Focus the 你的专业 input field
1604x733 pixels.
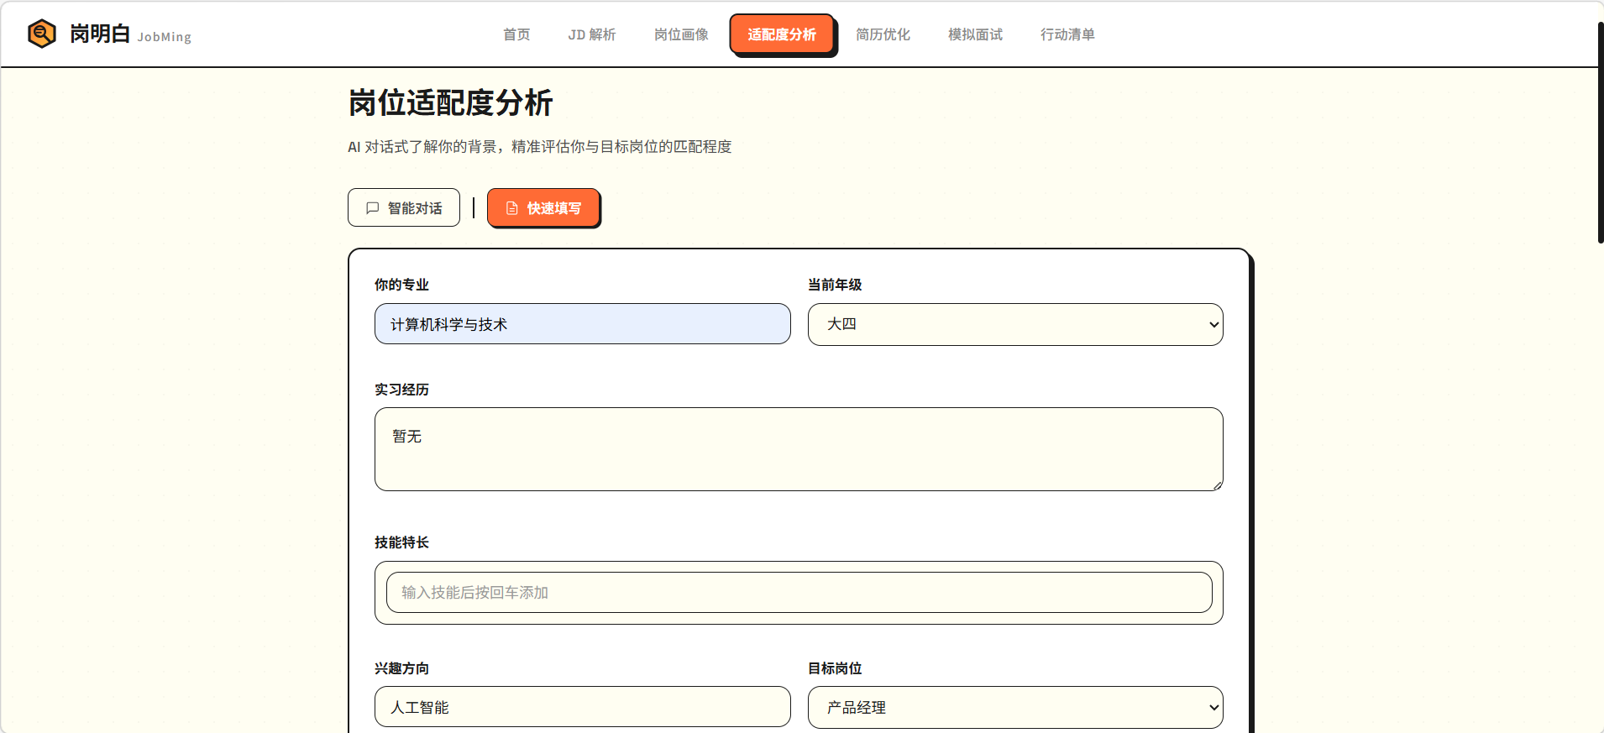point(582,324)
